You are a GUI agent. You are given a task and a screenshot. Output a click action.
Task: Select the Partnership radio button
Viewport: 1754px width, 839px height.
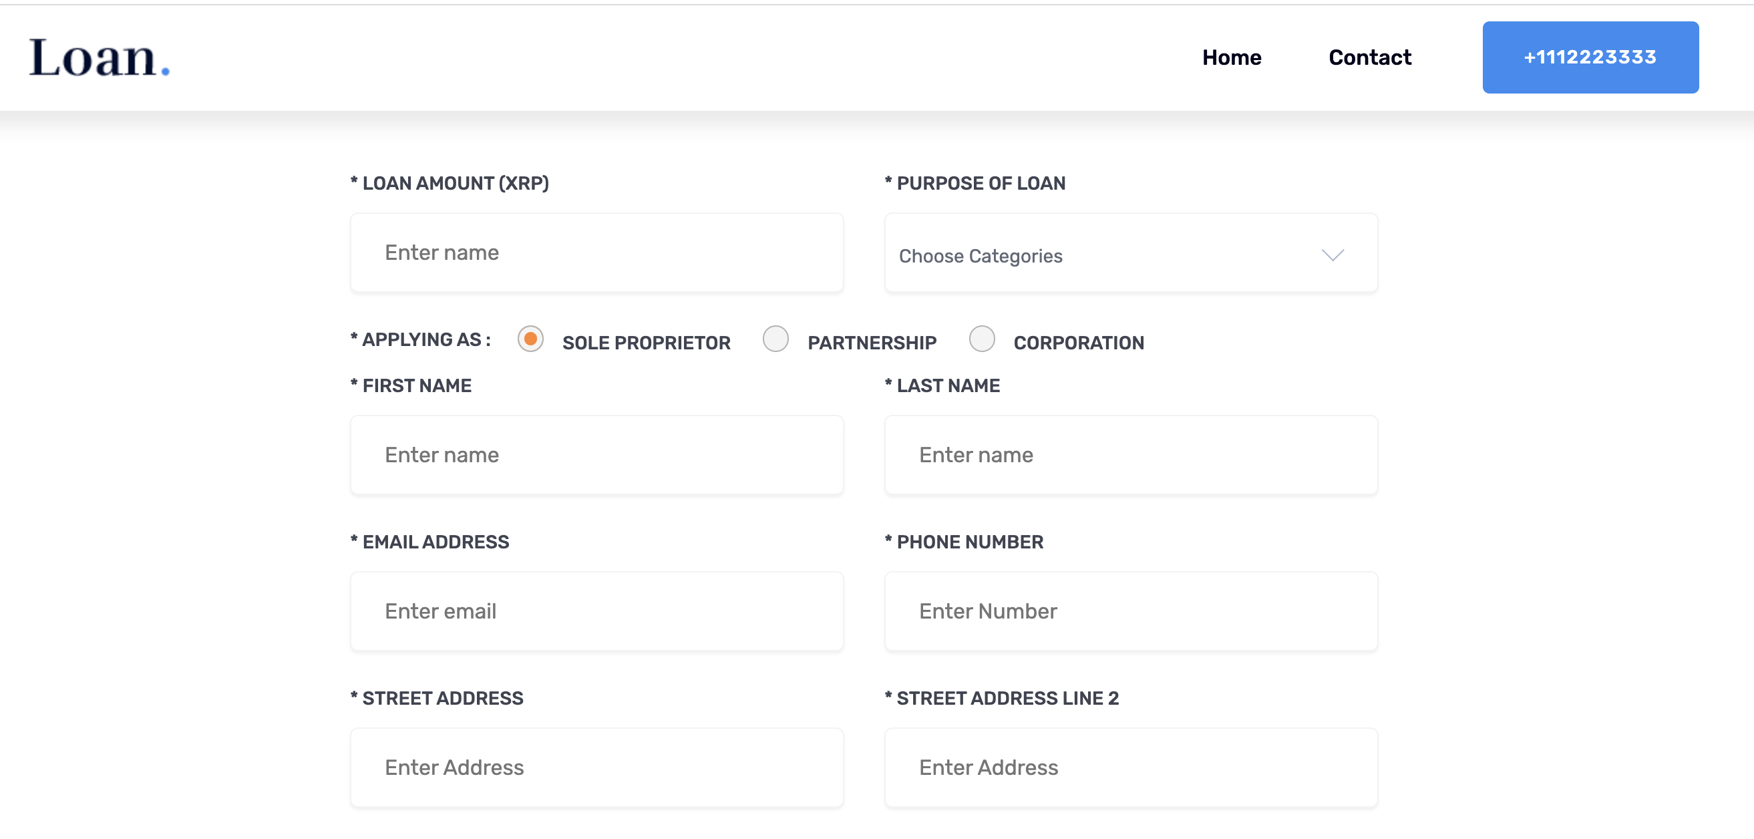click(775, 339)
